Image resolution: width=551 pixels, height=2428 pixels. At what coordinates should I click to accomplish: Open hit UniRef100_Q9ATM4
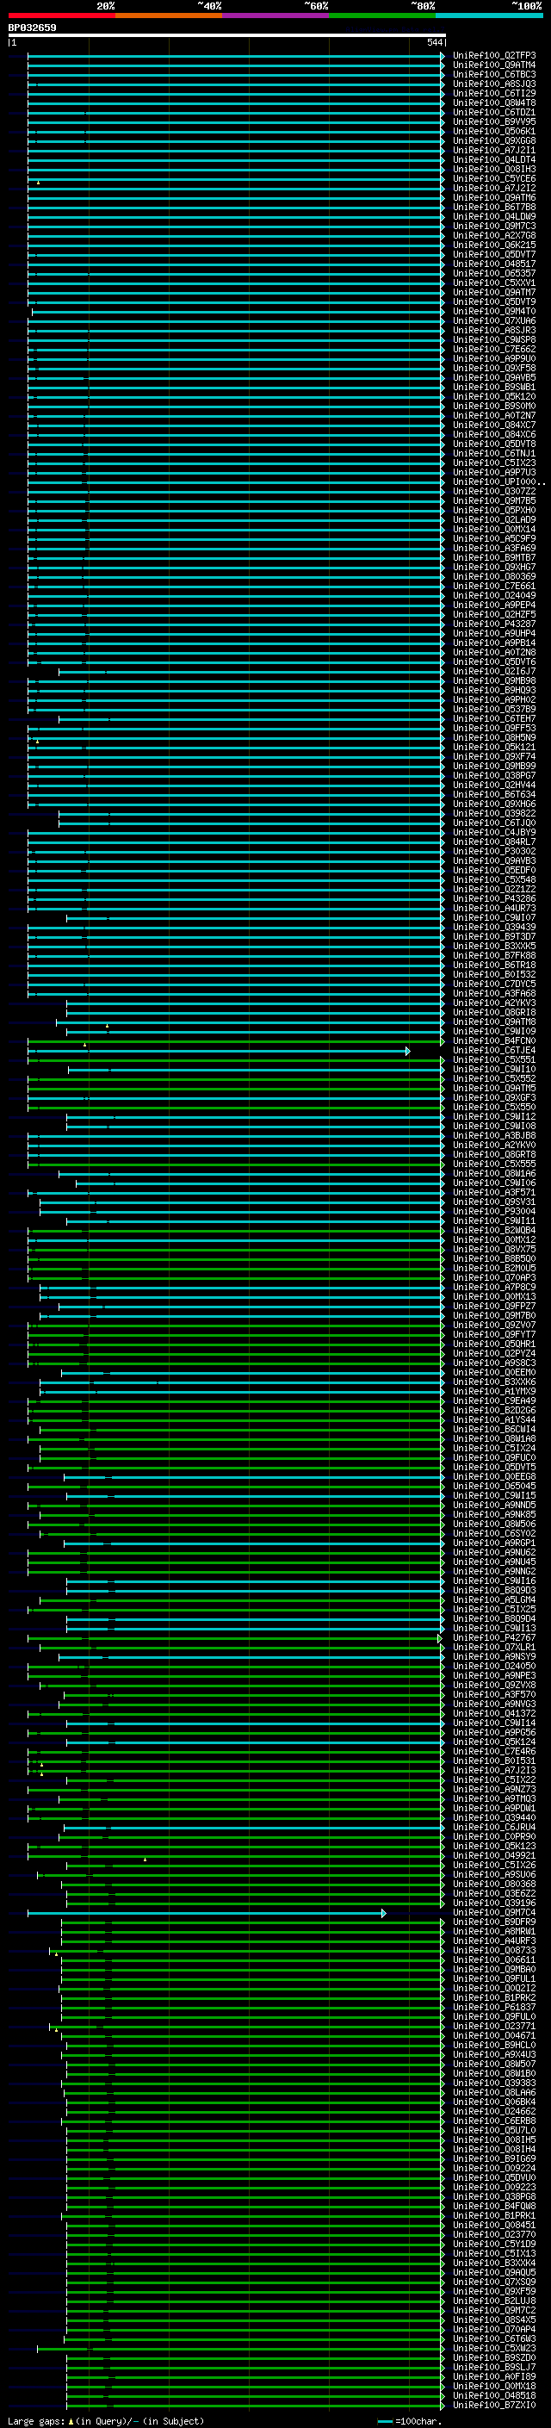(x=494, y=65)
